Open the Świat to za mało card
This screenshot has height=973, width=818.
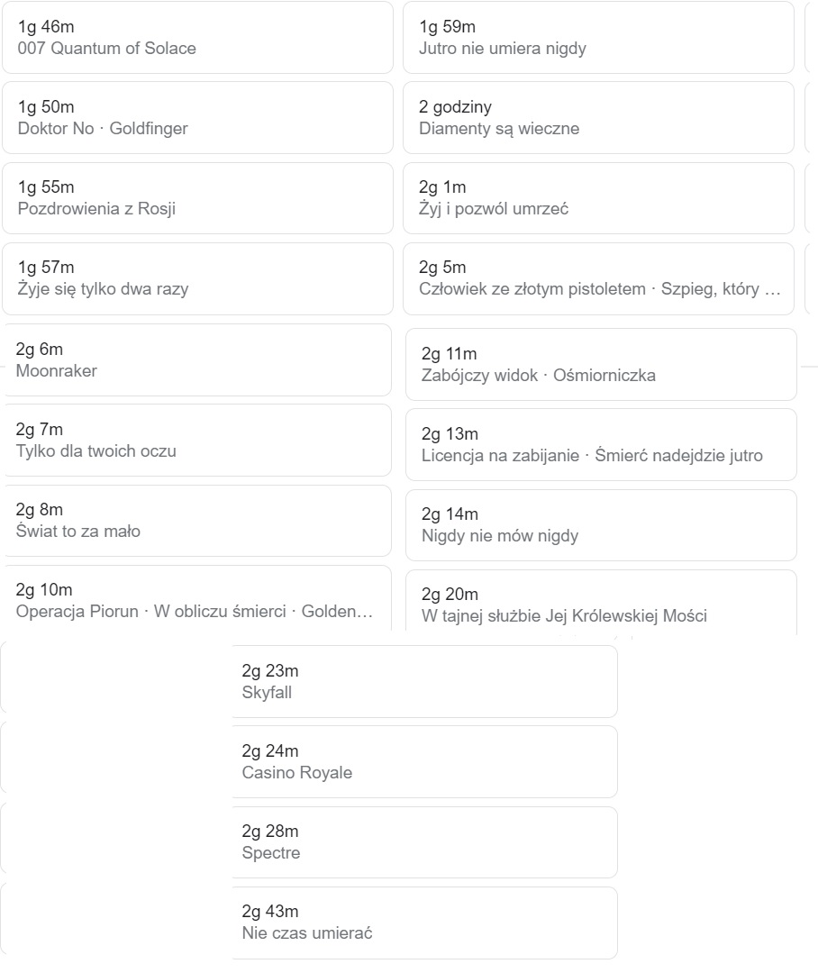pos(197,521)
